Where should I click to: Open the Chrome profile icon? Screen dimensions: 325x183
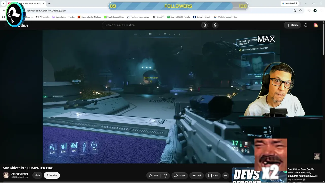pos(315,11)
